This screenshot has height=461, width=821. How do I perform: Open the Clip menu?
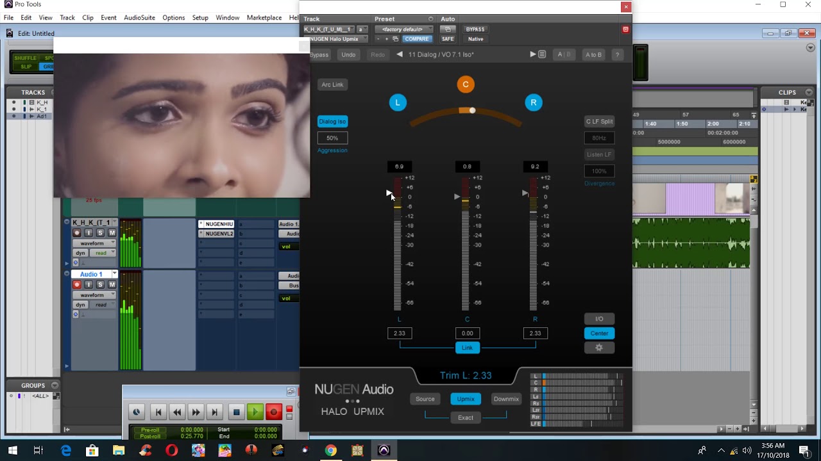(88, 17)
